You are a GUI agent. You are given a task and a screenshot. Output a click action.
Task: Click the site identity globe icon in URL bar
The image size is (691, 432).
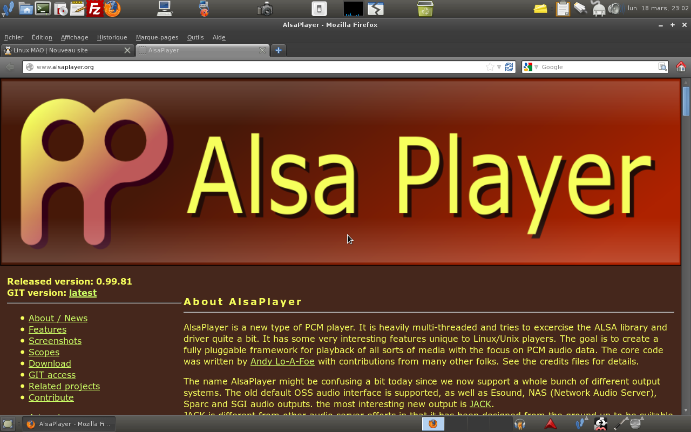[30, 67]
